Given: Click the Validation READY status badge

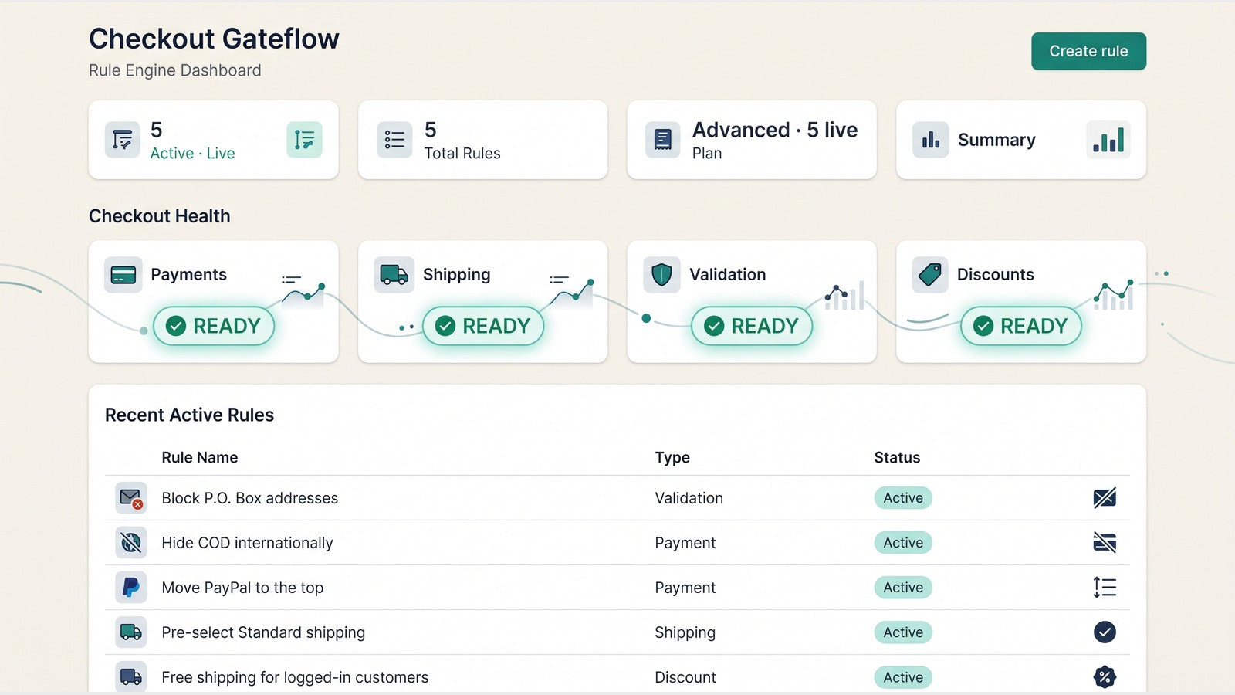Looking at the screenshot, I should (752, 326).
